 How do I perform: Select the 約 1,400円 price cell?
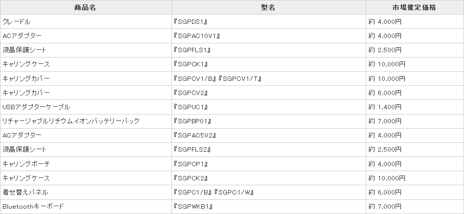pyautogui.click(x=385, y=107)
